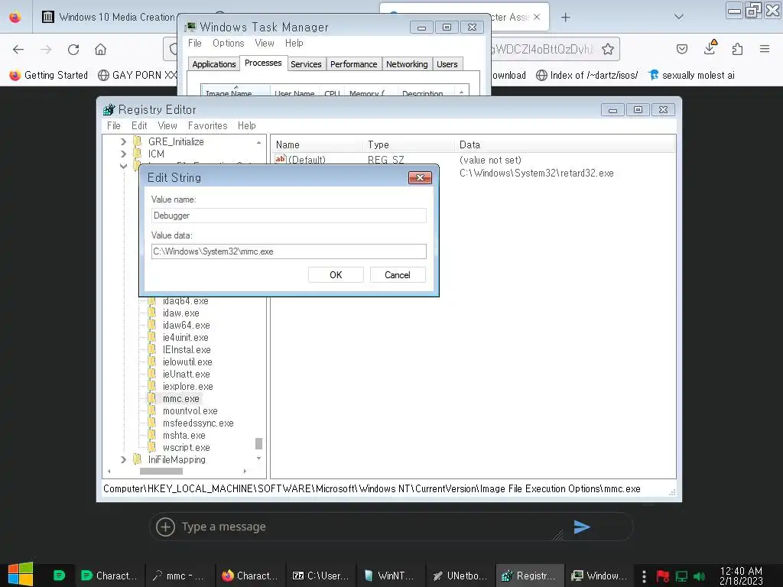Click OK in Edit String dialog
783x587 pixels.
[x=336, y=275]
